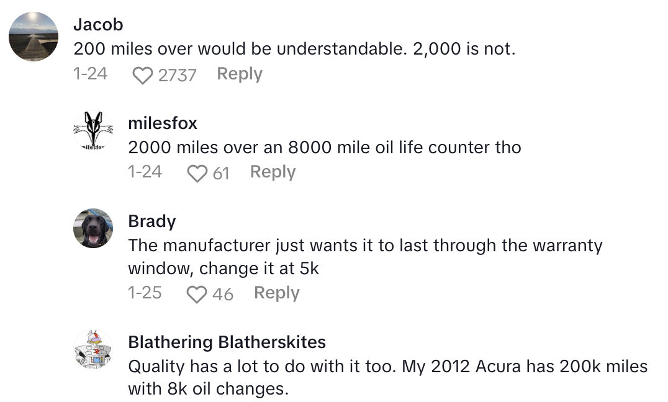Tap the heart on milesfox's reply
668x402 pixels.
tap(197, 173)
